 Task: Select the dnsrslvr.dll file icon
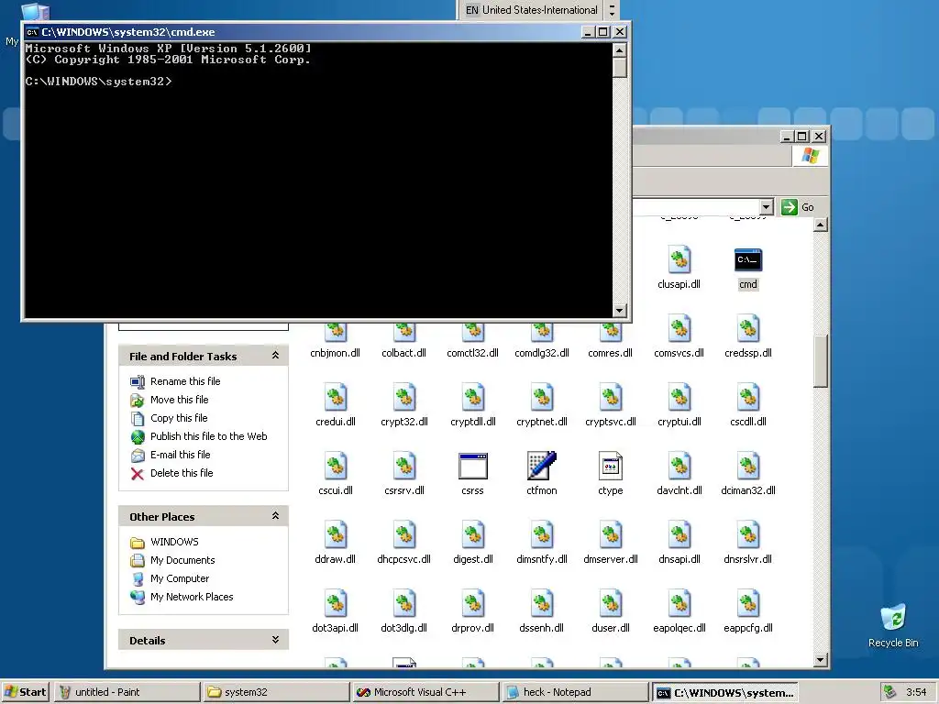pyautogui.click(x=748, y=535)
